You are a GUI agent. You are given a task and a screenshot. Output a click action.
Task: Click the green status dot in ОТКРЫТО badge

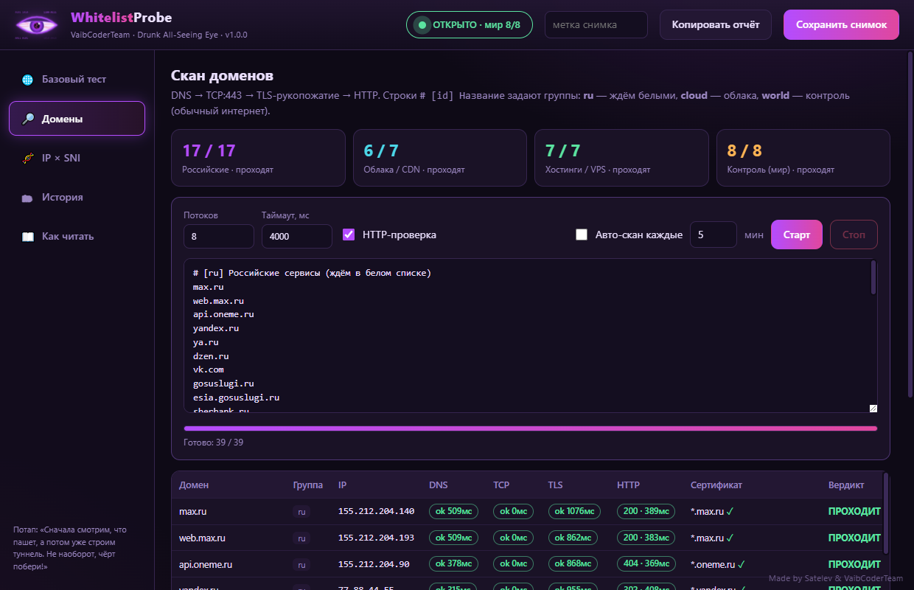click(x=422, y=25)
